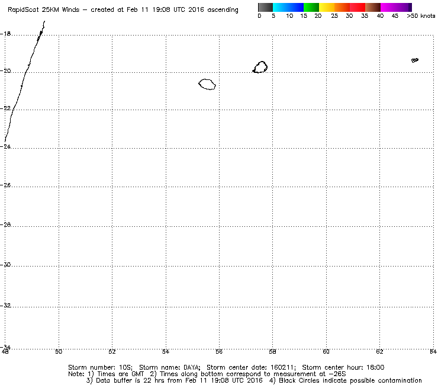
Task: Click the latitude label '-24'
Action: 5,146
